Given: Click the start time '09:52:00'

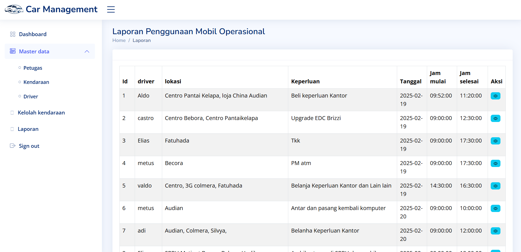Looking at the screenshot, I should click(x=441, y=96).
